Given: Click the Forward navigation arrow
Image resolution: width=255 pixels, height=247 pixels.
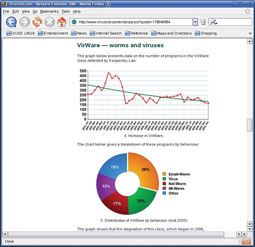Looking at the screenshot, I should [x=25, y=22].
